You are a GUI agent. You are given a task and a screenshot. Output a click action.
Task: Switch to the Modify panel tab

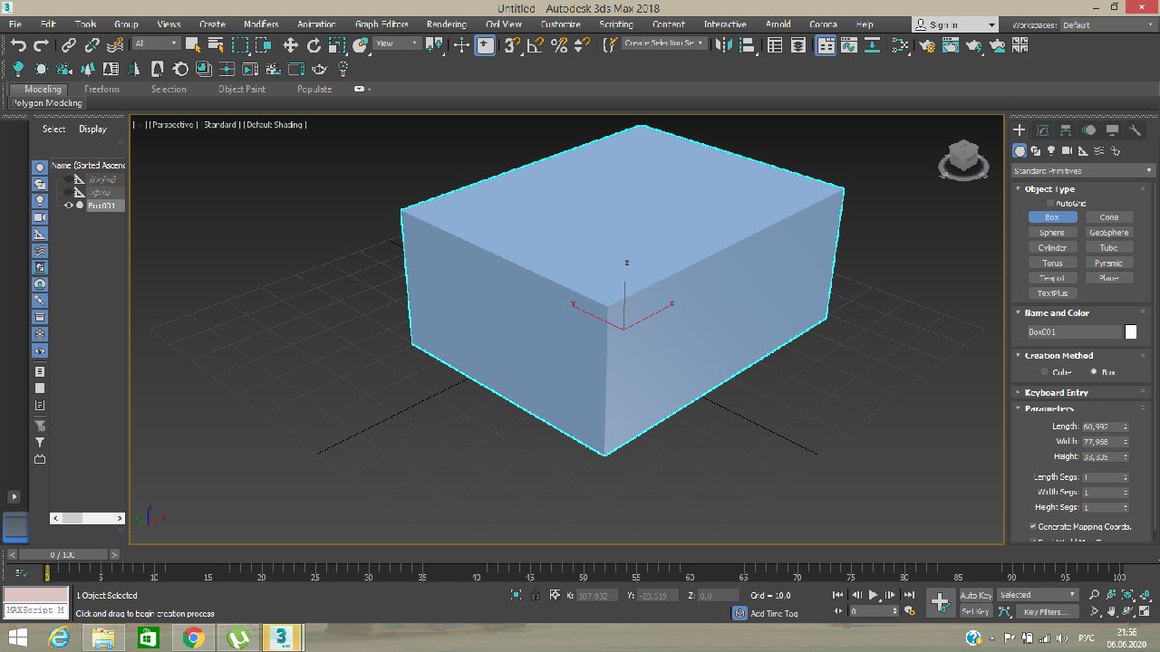(1042, 130)
